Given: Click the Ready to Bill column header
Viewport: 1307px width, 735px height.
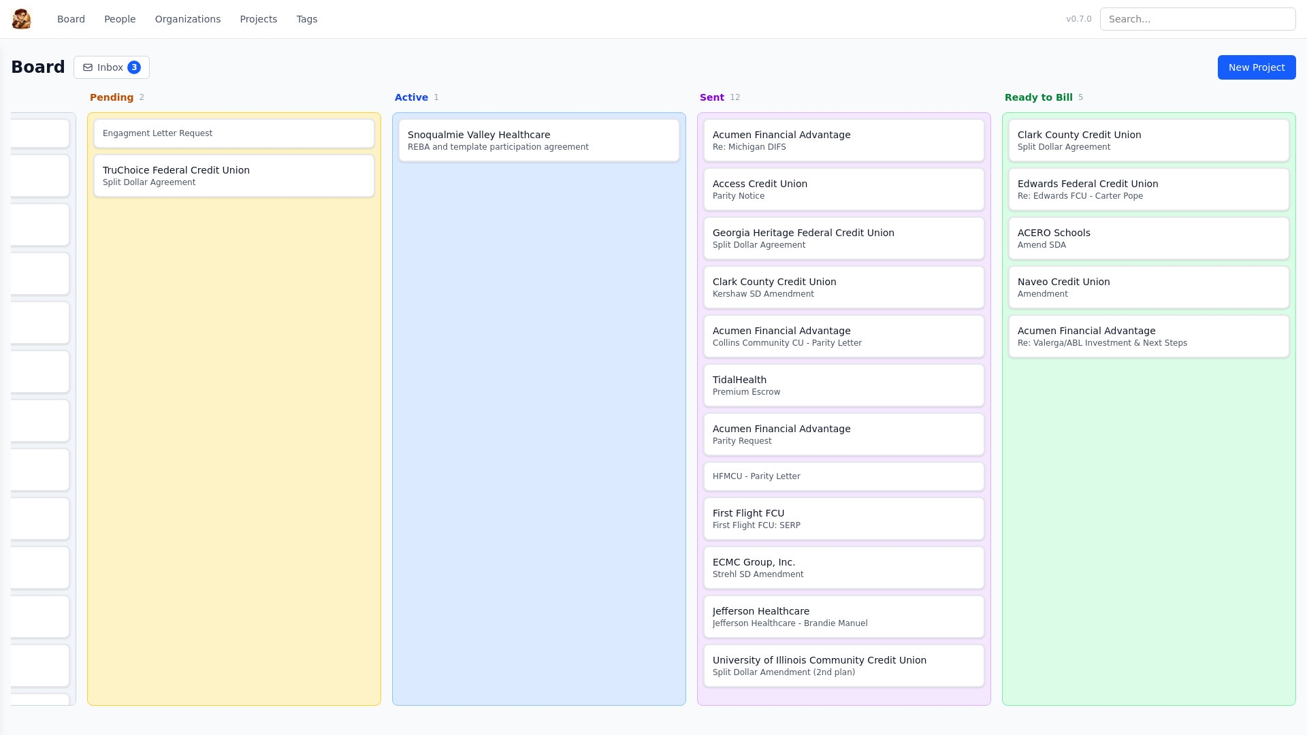Looking at the screenshot, I should [1039, 97].
